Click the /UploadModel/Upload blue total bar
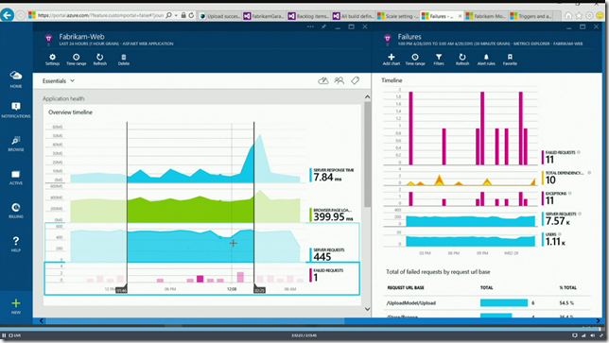 (504, 303)
